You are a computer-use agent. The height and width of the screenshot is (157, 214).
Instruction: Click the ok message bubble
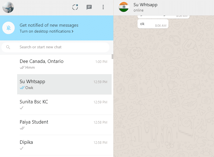[153, 24]
